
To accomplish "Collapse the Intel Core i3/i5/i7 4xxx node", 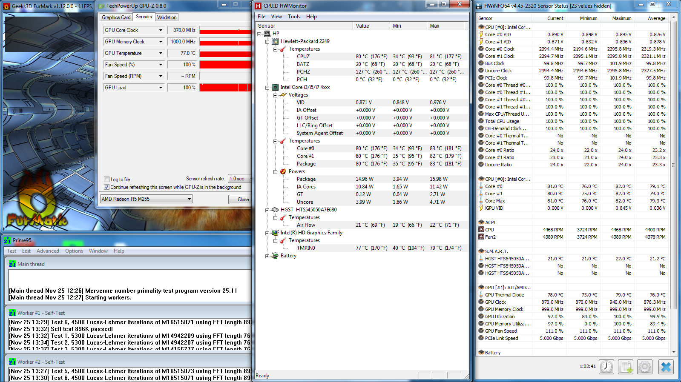I will [267, 88].
